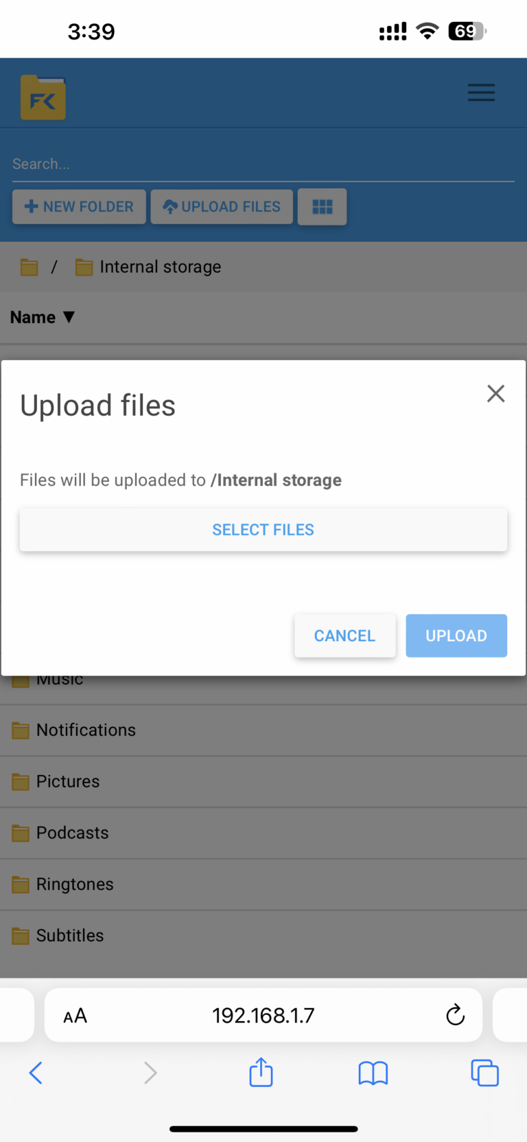This screenshot has width=527, height=1142.
Task: Reload the page in Safari
Action: tap(455, 1015)
